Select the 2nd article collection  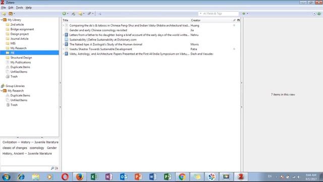[x=17, y=25]
